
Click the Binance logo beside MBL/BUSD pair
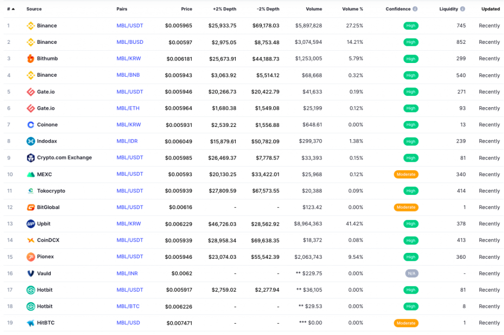click(31, 42)
